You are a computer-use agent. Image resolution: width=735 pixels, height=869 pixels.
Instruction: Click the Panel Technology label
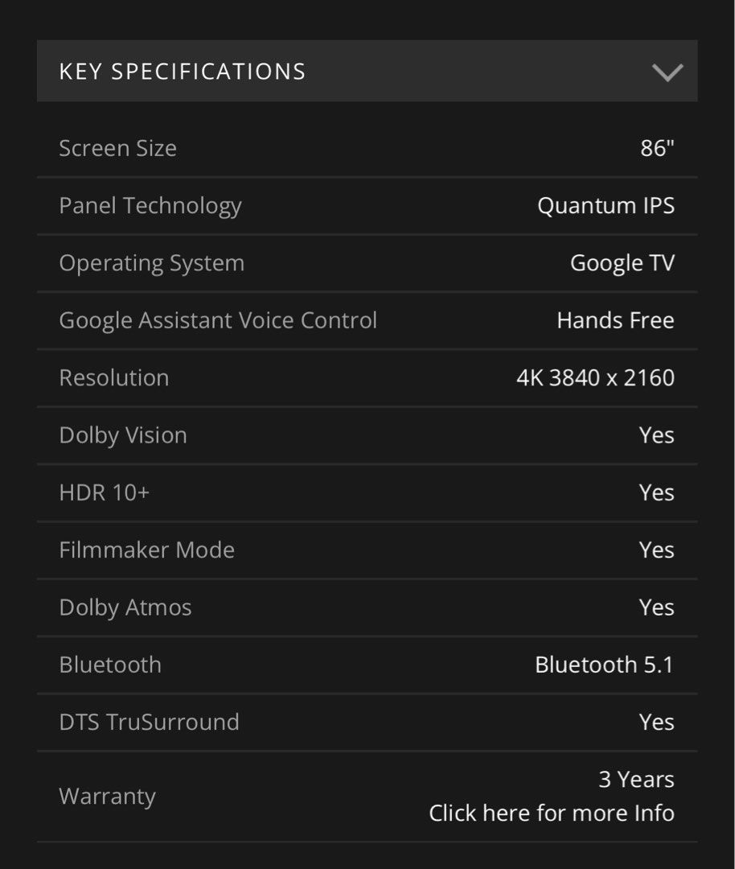click(150, 205)
